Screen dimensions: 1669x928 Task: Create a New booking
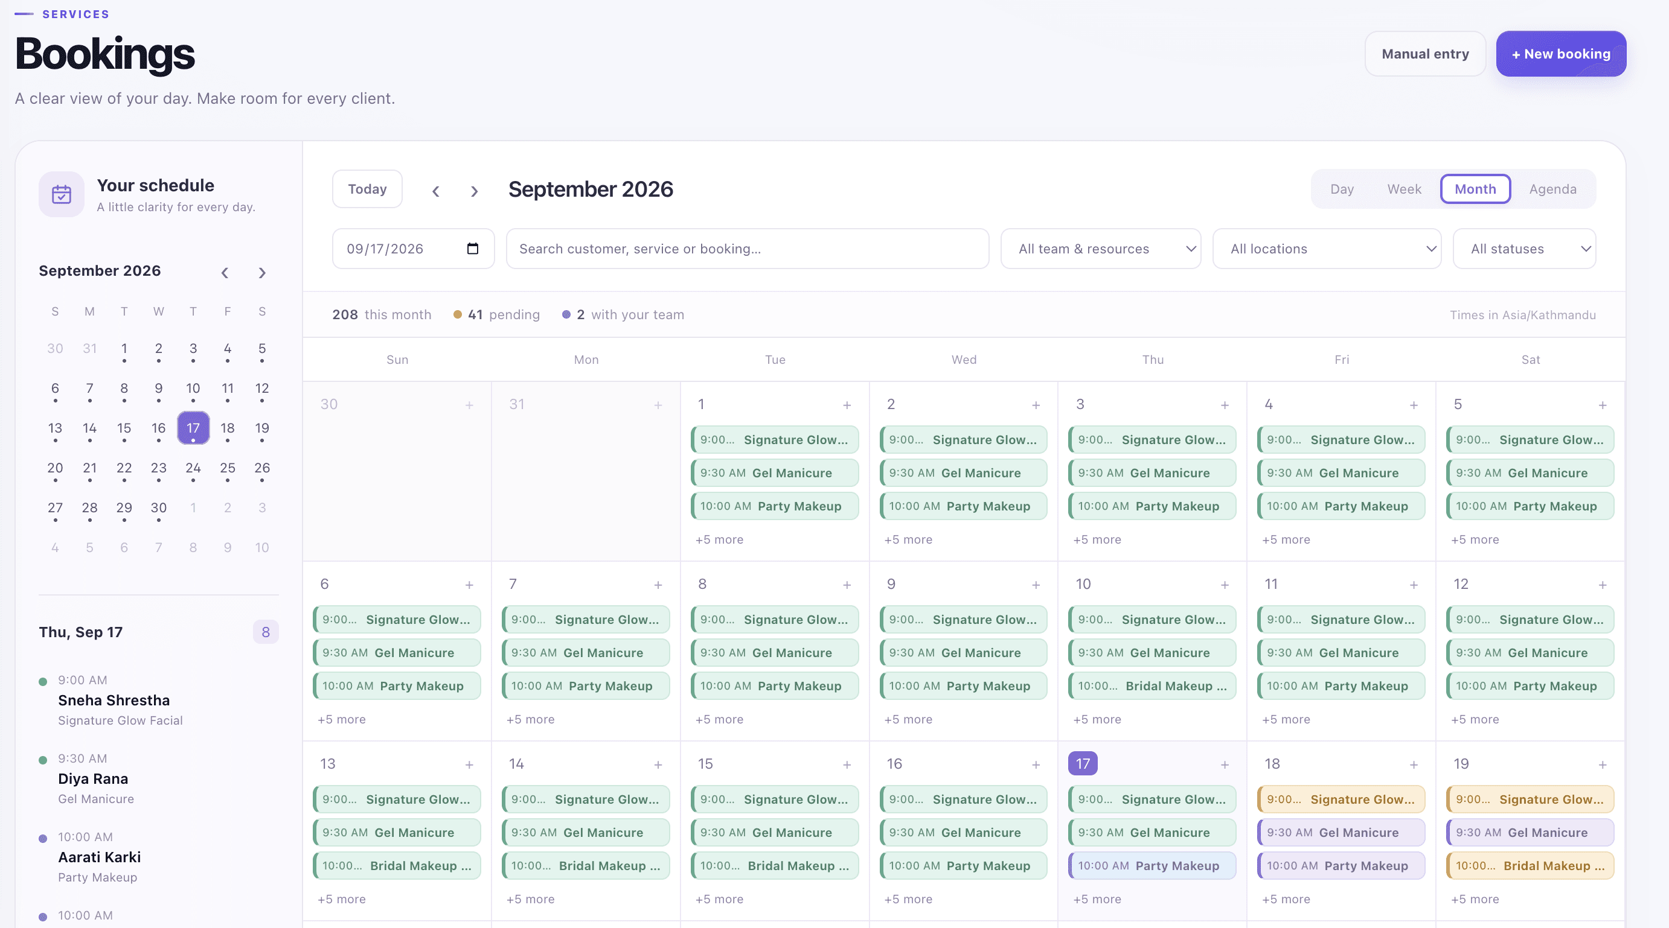point(1561,54)
